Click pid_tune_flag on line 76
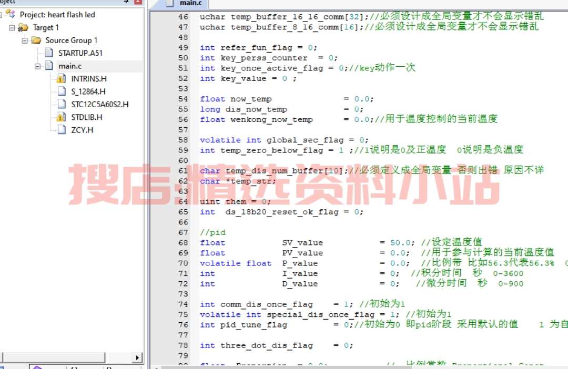This screenshot has width=568, height=369. coord(253,325)
